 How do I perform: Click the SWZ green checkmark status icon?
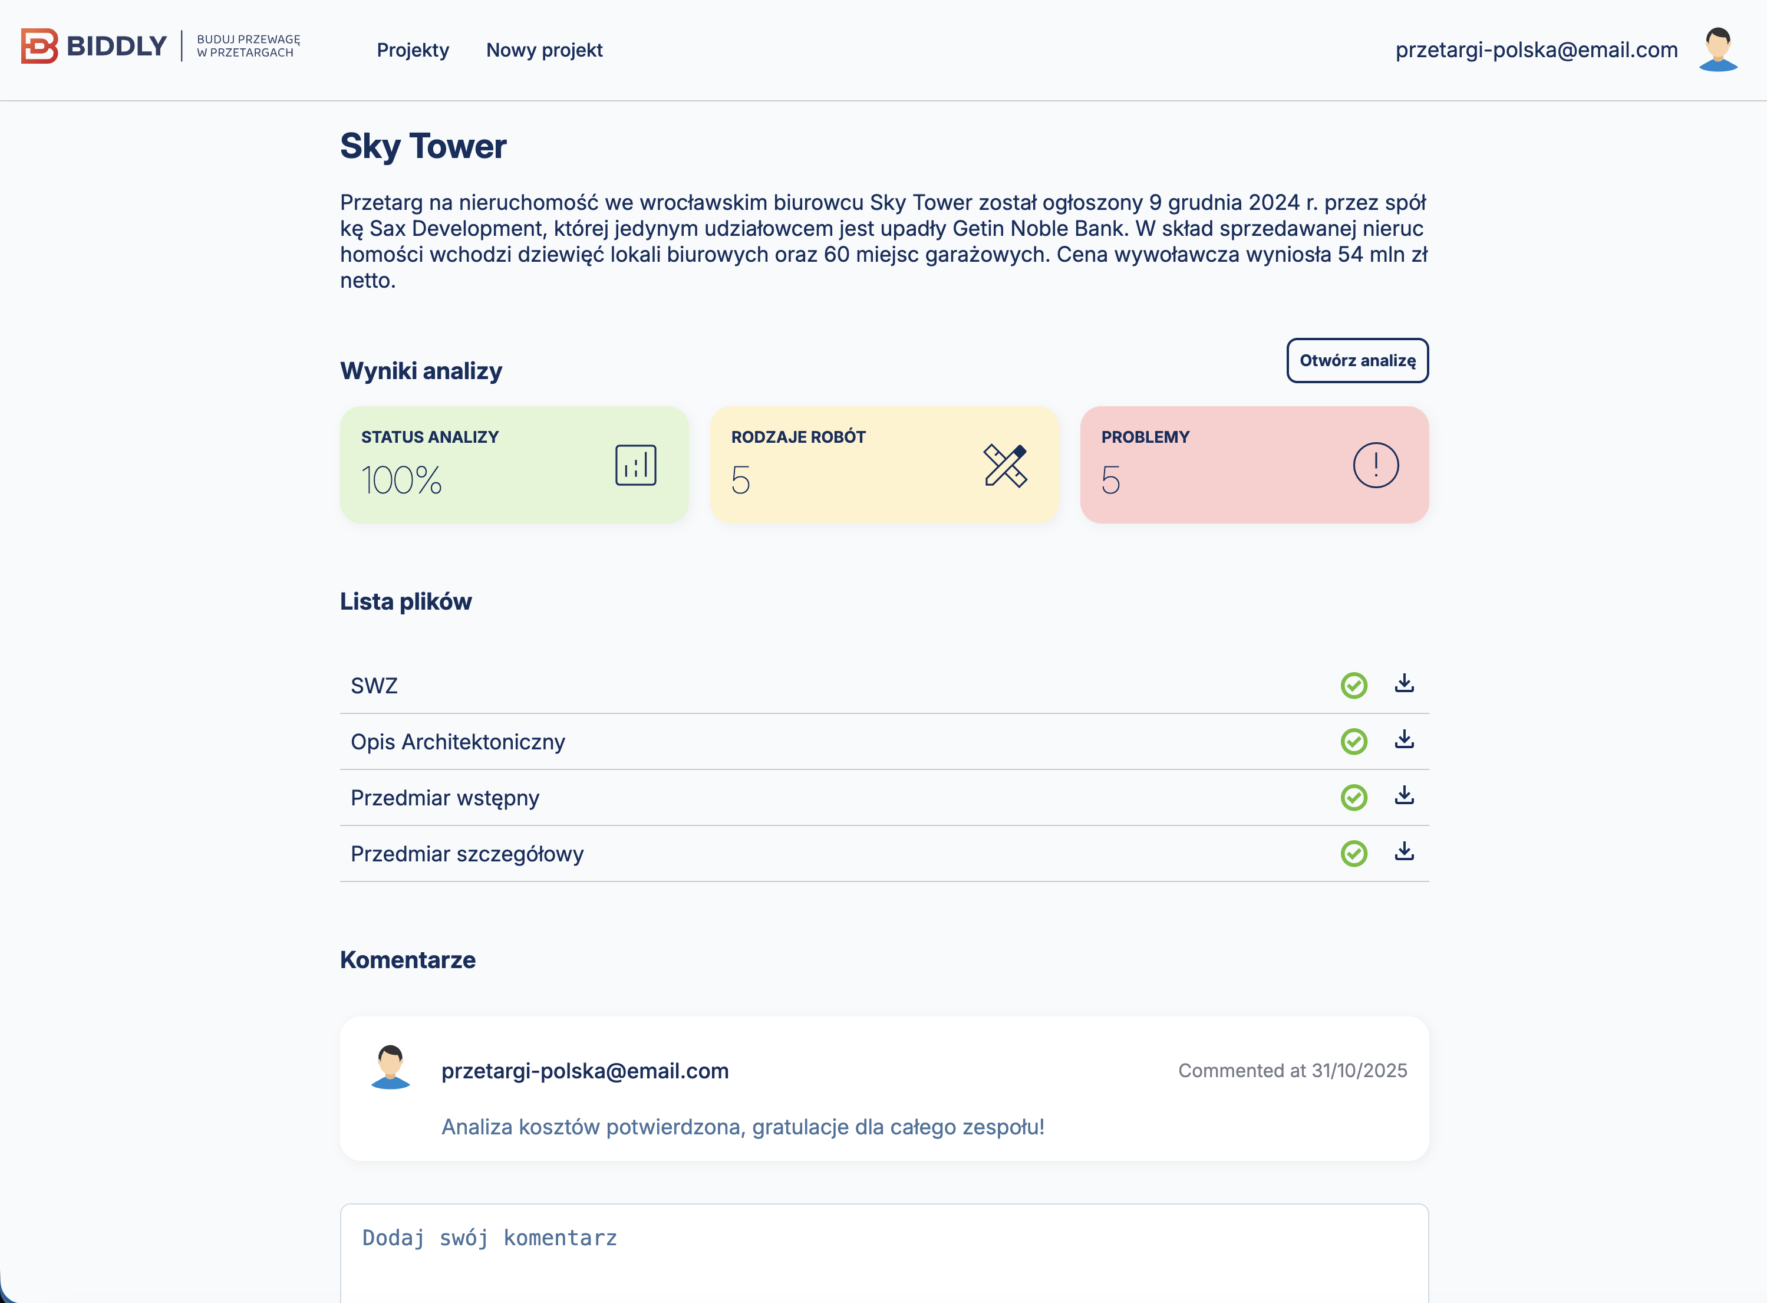click(1353, 686)
